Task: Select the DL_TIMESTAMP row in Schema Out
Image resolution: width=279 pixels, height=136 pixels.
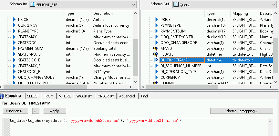Action: [181, 60]
